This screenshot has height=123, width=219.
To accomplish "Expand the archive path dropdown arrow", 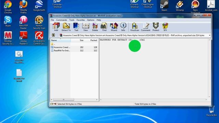I will point(209,36).
